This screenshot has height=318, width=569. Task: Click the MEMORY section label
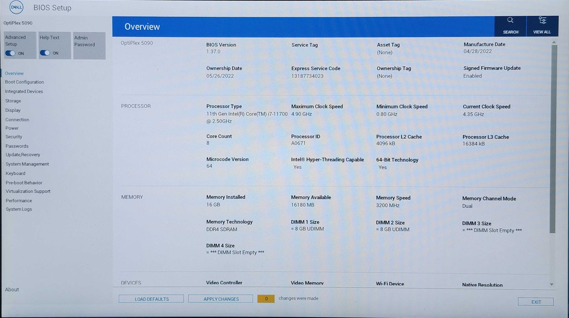pos(132,197)
